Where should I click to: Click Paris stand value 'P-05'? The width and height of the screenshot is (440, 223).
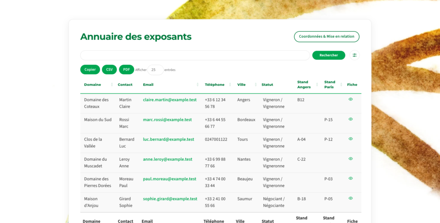pyautogui.click(x=328, y=199)
